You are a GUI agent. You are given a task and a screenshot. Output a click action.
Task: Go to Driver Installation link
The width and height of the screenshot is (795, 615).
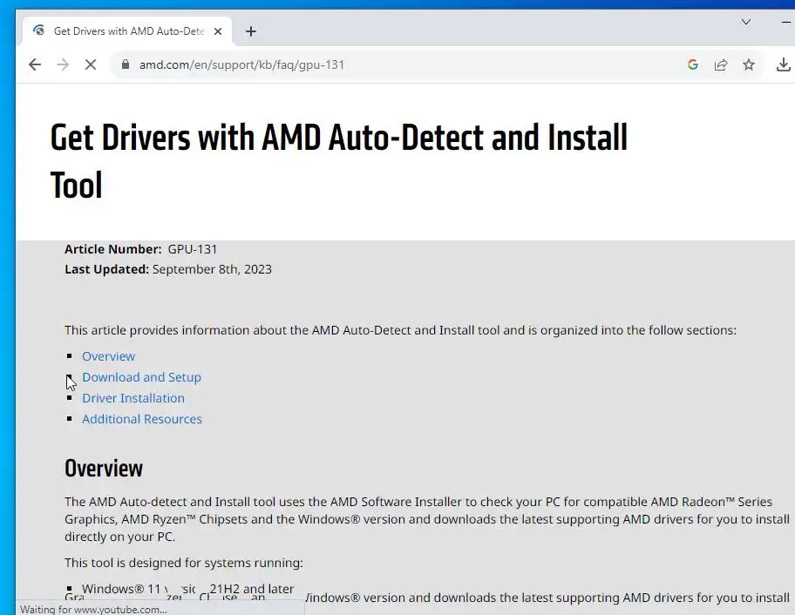click(133, 398)
